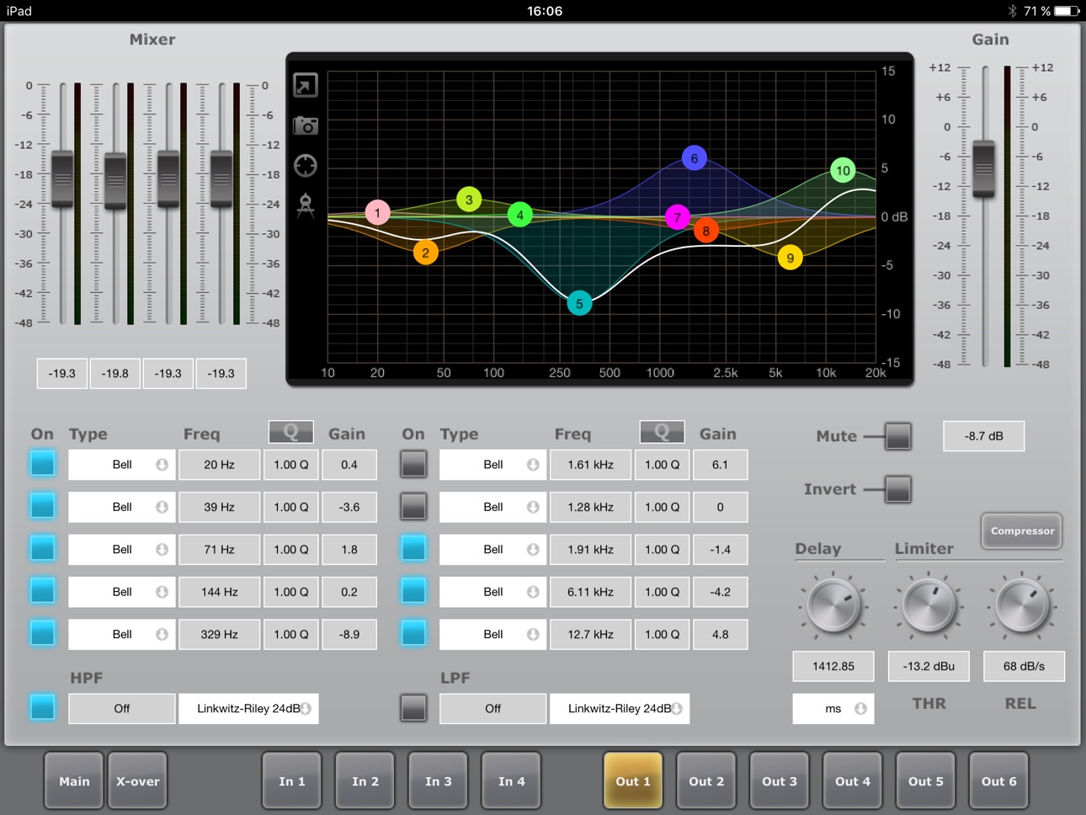Switch to the In 3 tab

pyautogui.click(x=439, y=781)
